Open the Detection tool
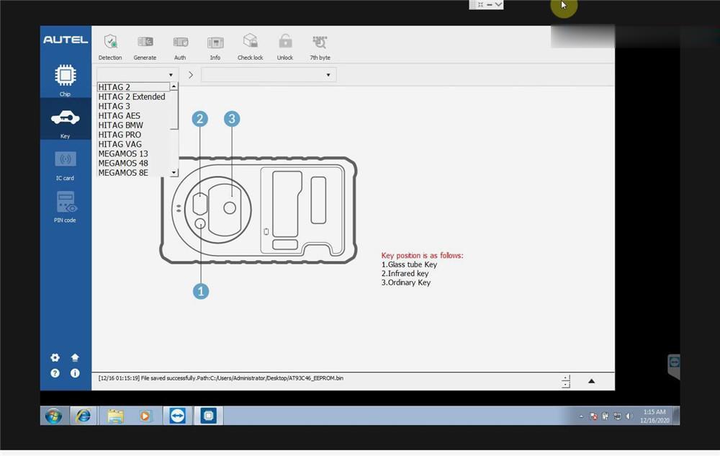Screen dimensions: 720x456 (110, 47)
